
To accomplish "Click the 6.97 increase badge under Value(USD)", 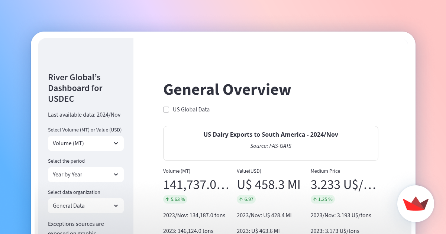I will [x=246, y=199].
